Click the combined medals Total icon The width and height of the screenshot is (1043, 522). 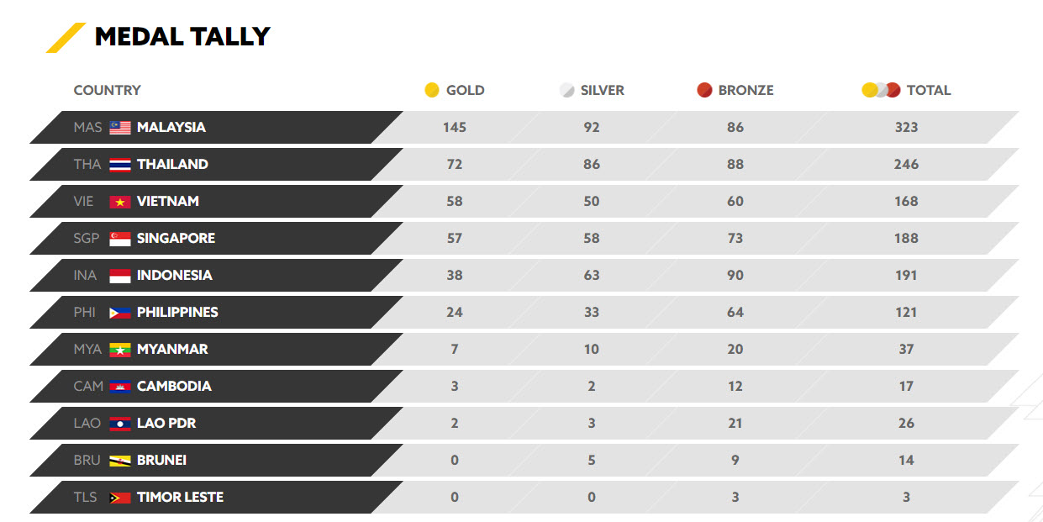point(881,90)
